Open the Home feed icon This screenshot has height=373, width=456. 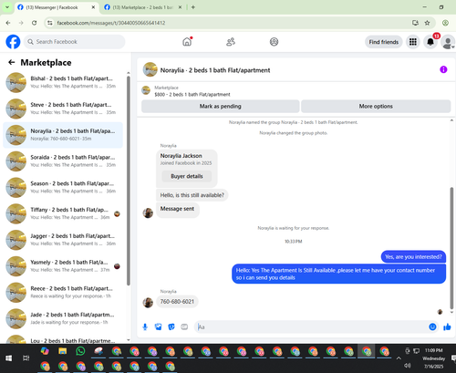pyautogui.click(x=187, y=42)
